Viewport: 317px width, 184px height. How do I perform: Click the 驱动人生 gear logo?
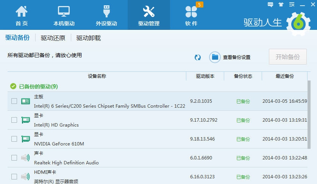(298, 23)
